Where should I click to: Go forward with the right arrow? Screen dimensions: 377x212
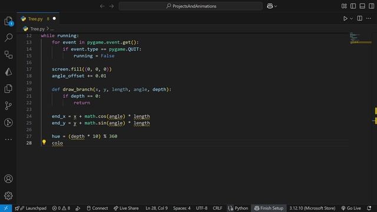[x=111, y=6]
